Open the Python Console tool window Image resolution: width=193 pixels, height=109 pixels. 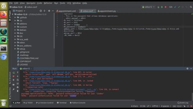78,103
